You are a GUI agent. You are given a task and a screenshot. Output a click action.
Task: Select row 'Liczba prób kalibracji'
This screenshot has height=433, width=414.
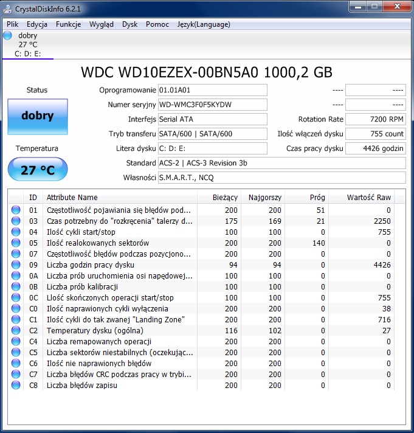[x=201, y=286]
